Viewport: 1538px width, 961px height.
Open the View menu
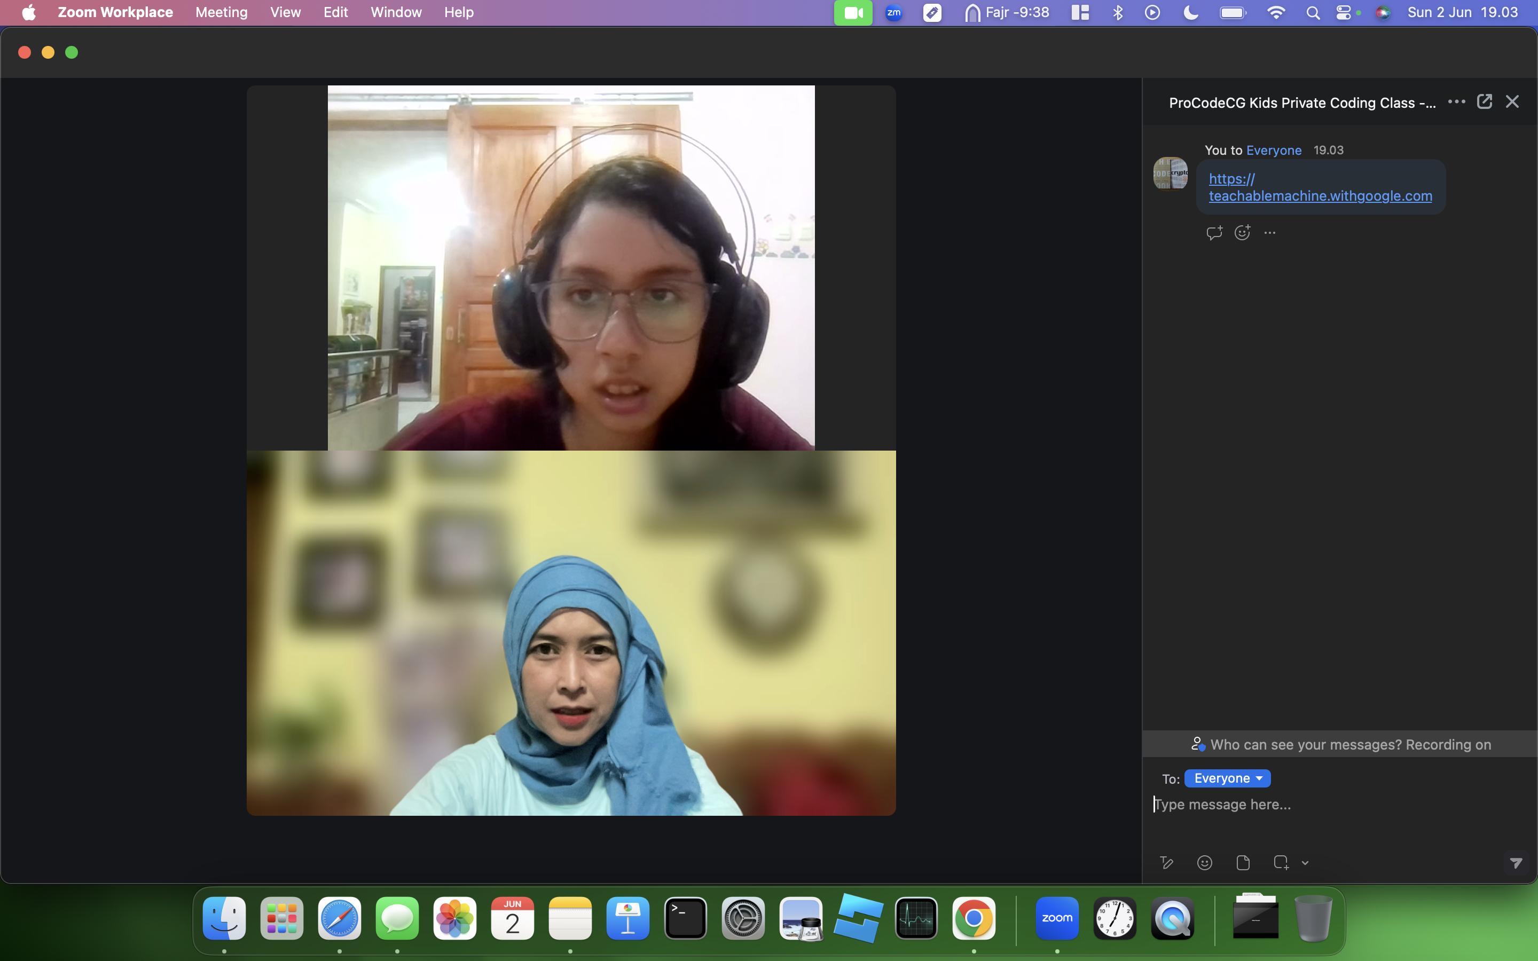[285, 12]
